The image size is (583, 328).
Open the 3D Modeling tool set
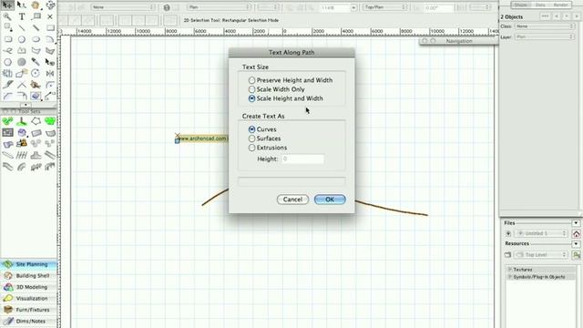tap(28, 287)
